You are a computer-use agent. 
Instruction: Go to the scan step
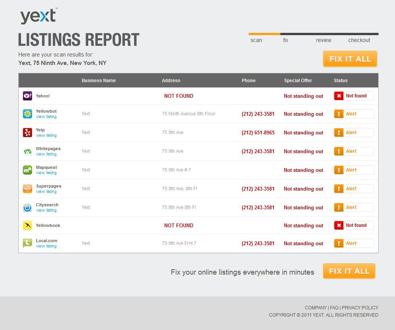pos(256,40)
